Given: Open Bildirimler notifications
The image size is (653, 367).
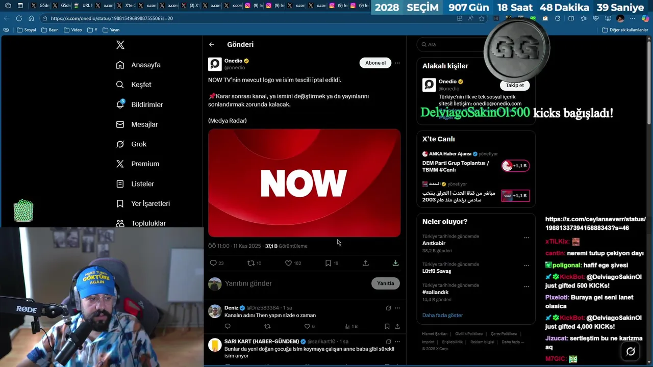Looking at the screenshot, I should tap(139, 104).
